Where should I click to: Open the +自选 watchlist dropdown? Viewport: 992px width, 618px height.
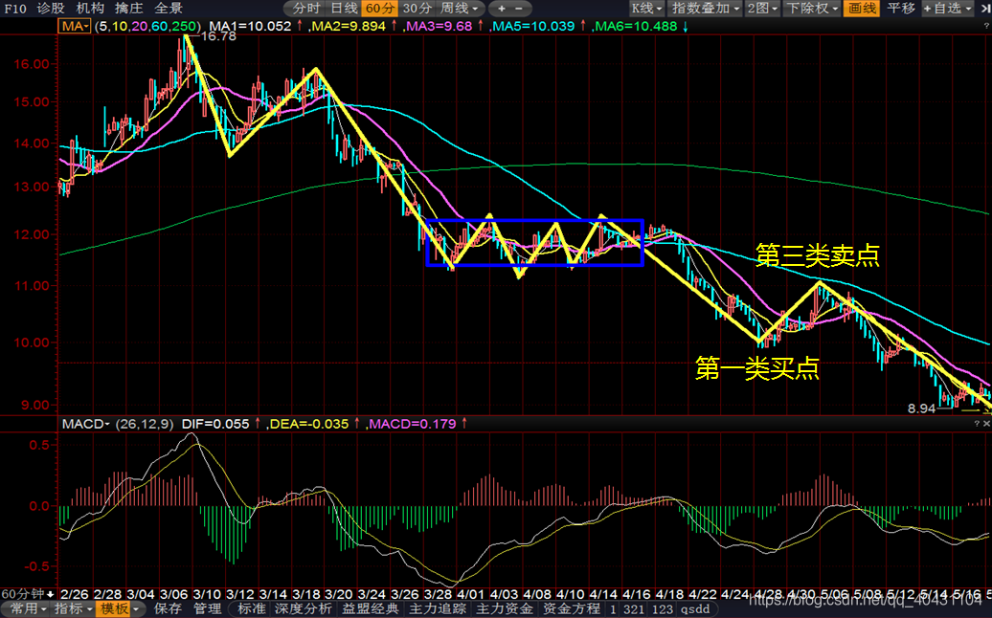pyautogui.click(x=947, y=9)
